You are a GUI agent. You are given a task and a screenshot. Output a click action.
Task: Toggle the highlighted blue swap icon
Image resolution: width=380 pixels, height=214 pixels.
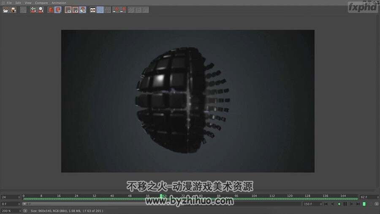[x=100, y=10]
